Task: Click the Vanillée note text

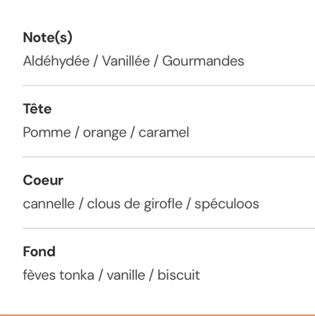Action: [126, 61]
